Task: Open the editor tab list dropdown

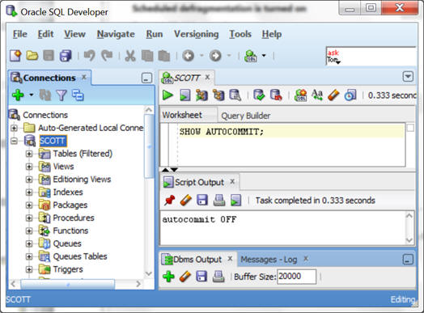Action: click(x=408, y=77)
